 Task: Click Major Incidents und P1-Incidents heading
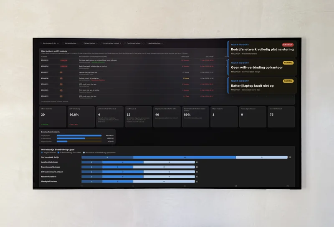click(x=54, y=51)
